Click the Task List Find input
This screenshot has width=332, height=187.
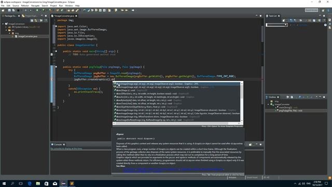click(x=276, y=25)
